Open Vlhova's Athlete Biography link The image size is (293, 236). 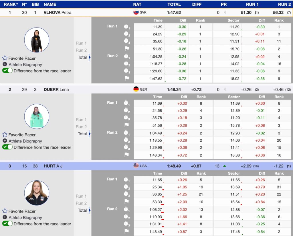click(x=25, y=65)
